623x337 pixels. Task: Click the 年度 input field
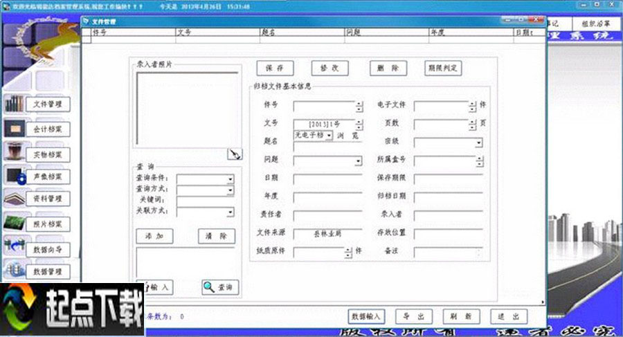click(x=328, y=197)
